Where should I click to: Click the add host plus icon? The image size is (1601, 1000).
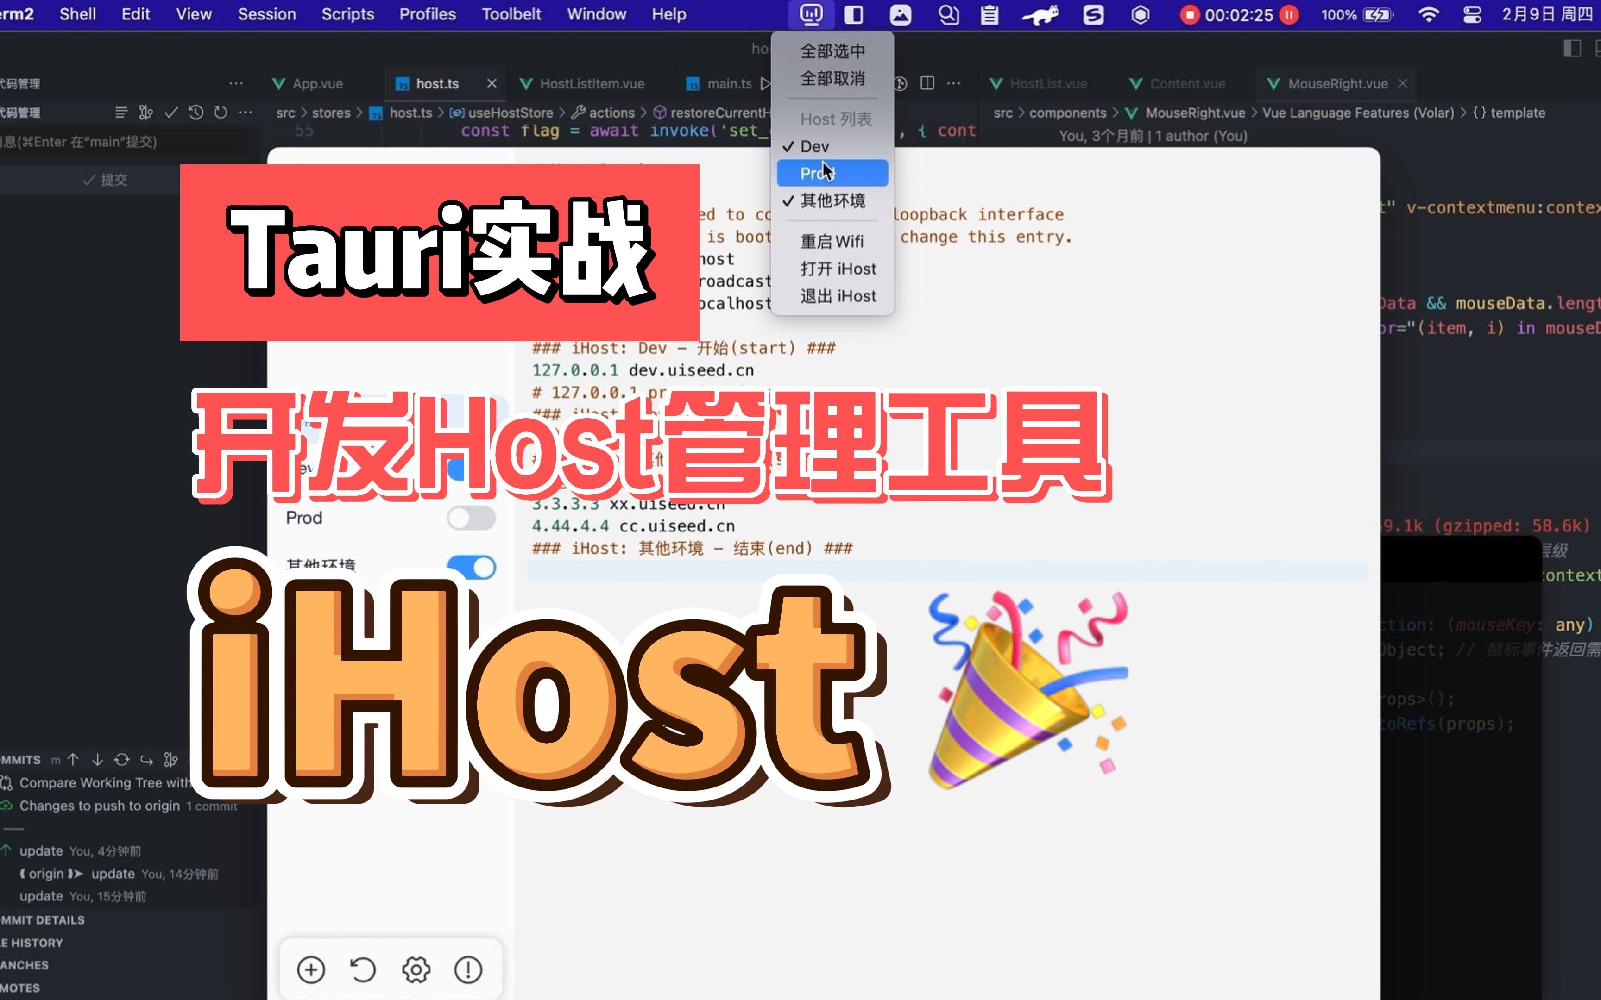point(311,969)
